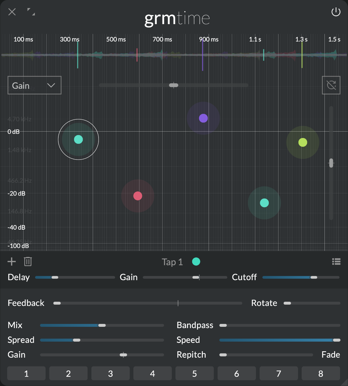Load preset slot 1
The image size is (348, 386).
26,373
